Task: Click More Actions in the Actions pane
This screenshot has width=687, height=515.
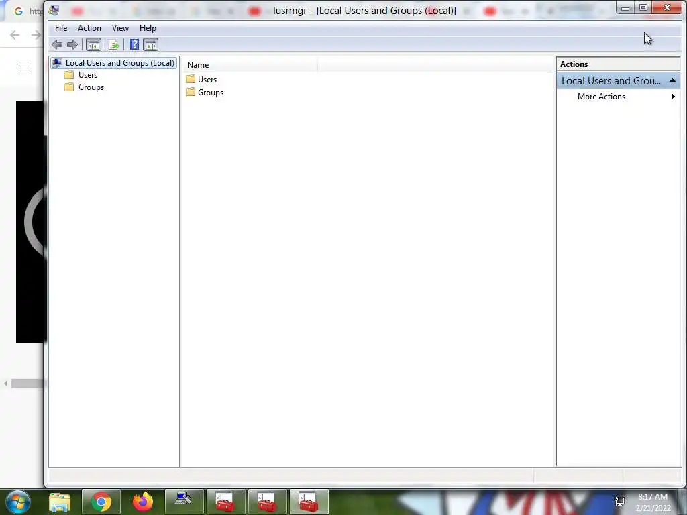Action: (601, 97)
